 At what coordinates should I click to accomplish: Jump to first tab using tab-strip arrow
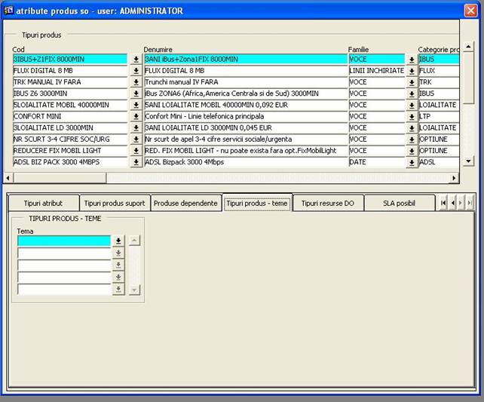click(x=444, y=204)
